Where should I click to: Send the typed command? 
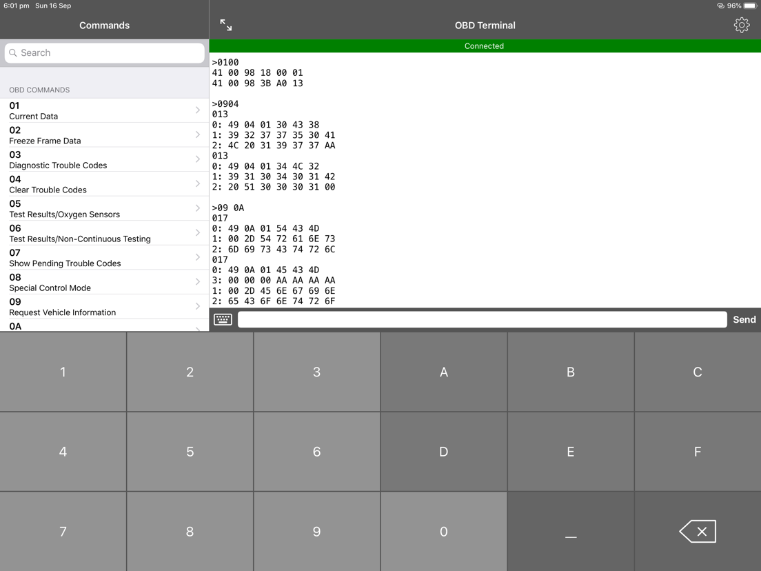tap(744, 319)
